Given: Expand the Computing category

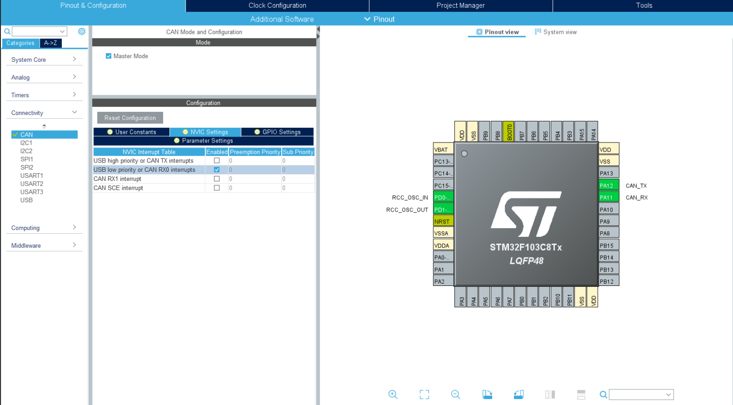Looking at the screenshot, I should (x=44, y=228).
